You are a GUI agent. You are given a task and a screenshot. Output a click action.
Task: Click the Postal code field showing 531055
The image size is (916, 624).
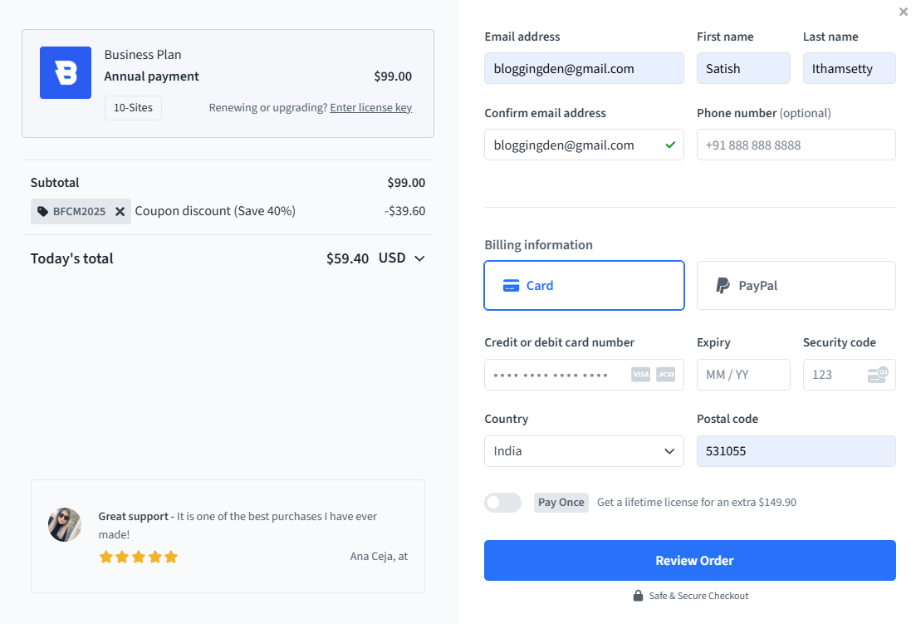pos(796,451)
